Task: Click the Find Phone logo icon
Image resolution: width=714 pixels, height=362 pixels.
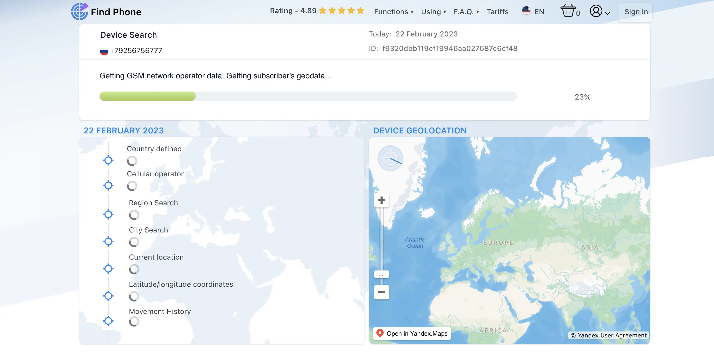Action: [79, 12]
